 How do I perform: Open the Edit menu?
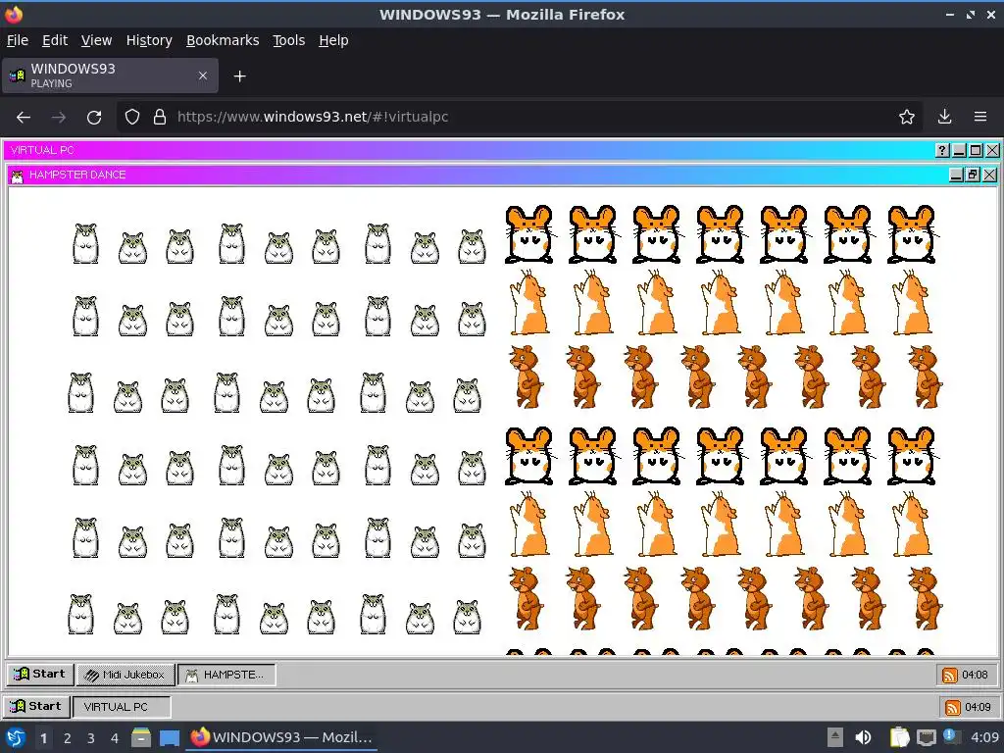tap(55, 40)
